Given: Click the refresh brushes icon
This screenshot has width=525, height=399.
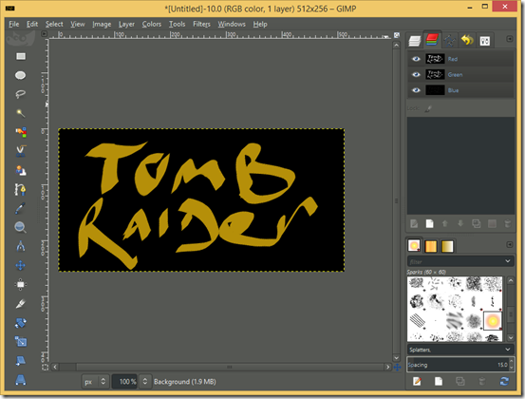Looking at the screenshot, I should pos(504,381).
